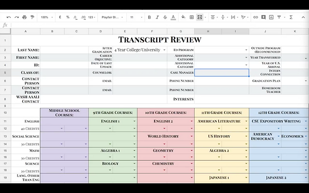This screenshot has height=193, width=309.
Task: Toggle bold formatting
Action: coord(149,17)
